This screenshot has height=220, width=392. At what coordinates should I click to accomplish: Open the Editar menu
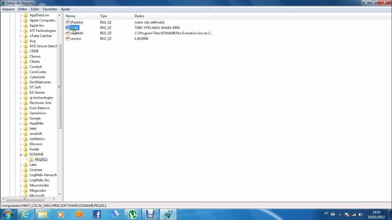[x=23, y=9]
